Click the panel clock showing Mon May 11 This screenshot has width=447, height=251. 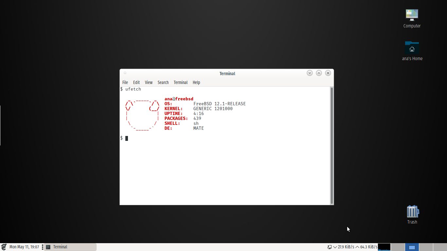coord(24,247)
